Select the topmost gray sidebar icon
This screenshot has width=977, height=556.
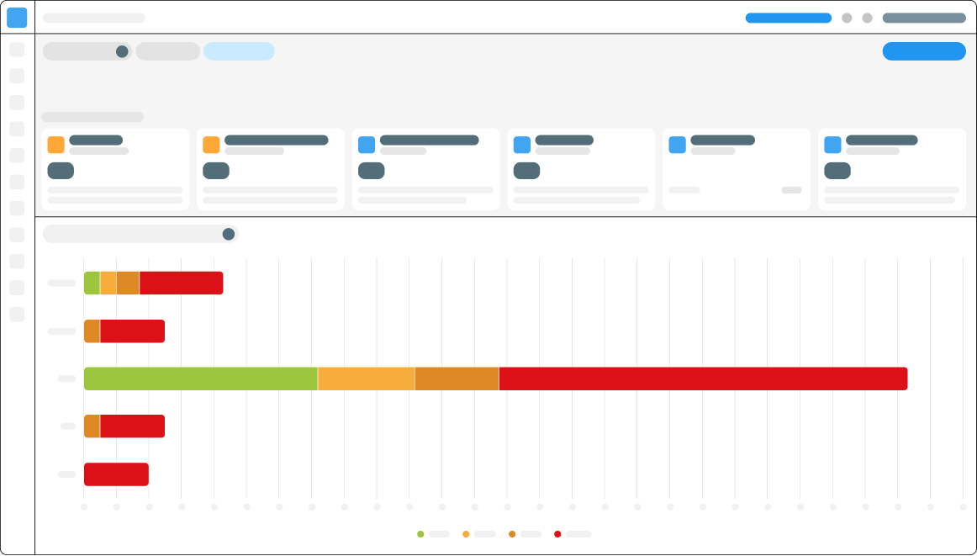[17, 50]
